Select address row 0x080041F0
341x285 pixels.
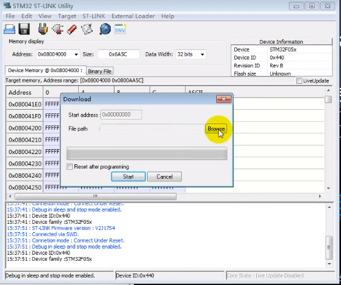[25, 116]
